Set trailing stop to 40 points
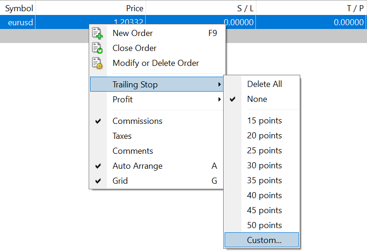The width and height of the screenshot is (367, 251). click(x=261, y=195)
